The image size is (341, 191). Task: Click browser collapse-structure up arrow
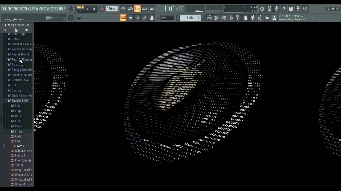click(5, 25)
